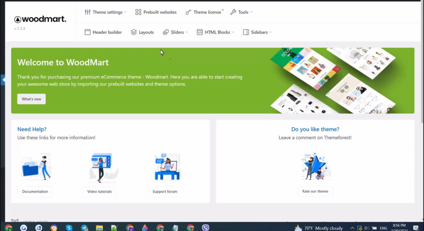
Task: Click the Sidebars panel icon
Action: pos(246,32)
